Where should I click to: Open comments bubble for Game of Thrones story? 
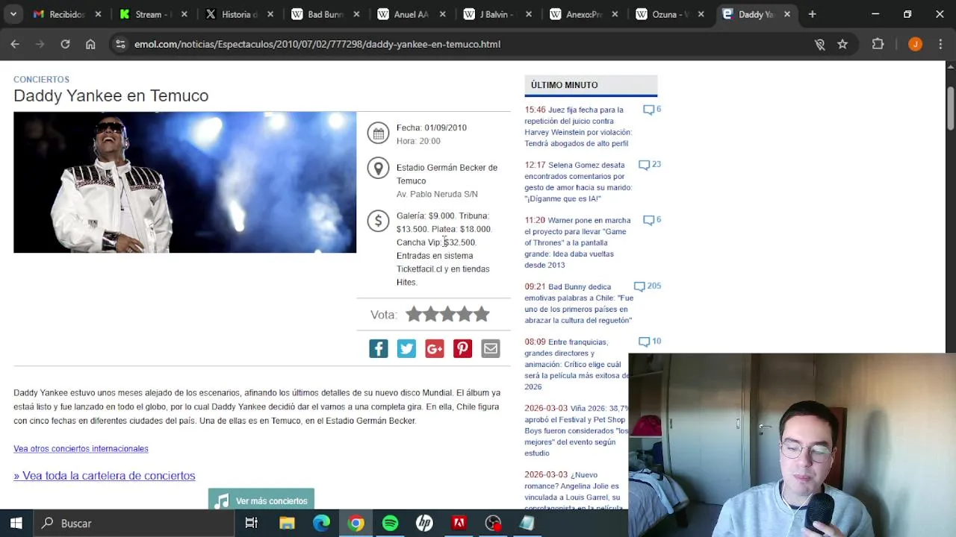point(648,220)
